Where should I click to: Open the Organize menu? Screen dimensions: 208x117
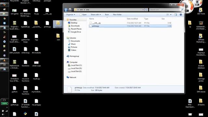click(71, 15)
